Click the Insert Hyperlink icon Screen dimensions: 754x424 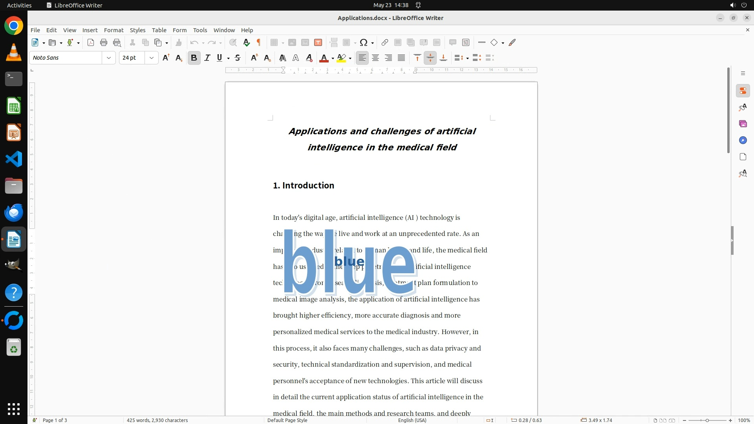coord(385,42)
